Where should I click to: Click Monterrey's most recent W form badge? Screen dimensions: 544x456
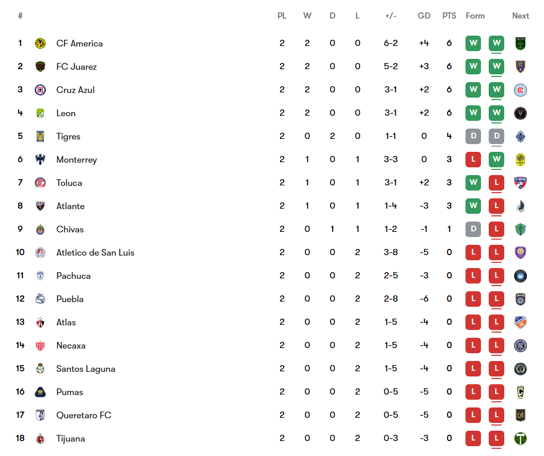coord(496,160)
